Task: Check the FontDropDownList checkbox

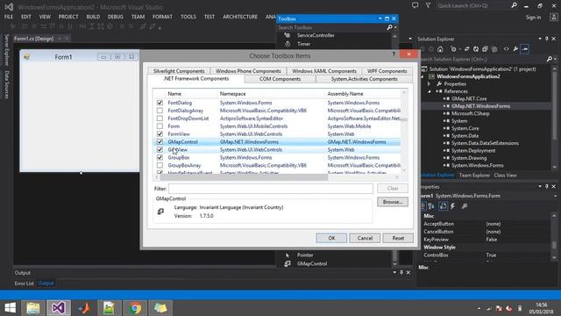Action: [x=160, y=118]
